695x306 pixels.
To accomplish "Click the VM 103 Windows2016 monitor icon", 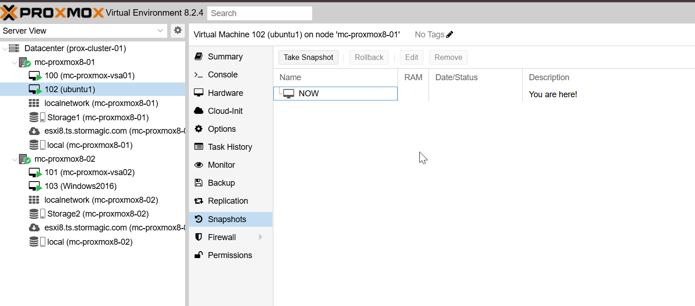I will click(35, 187).
